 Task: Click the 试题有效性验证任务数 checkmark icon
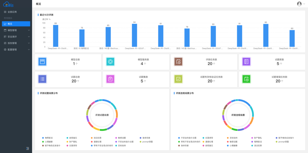pos(178,79)
